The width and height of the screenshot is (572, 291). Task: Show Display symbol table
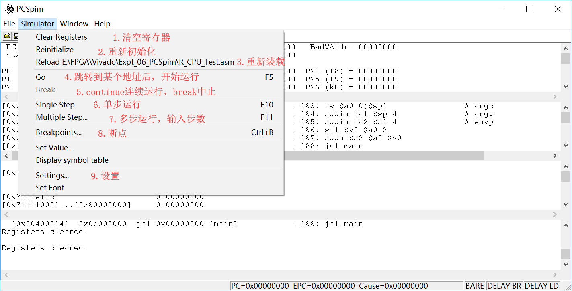(151, 160)
